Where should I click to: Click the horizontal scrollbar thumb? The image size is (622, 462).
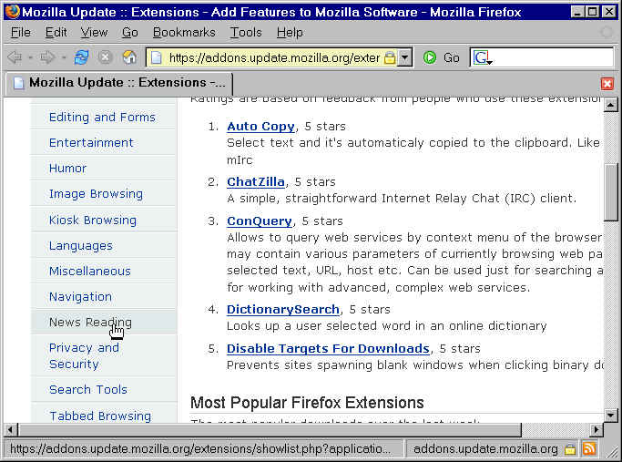pos(270,429)
